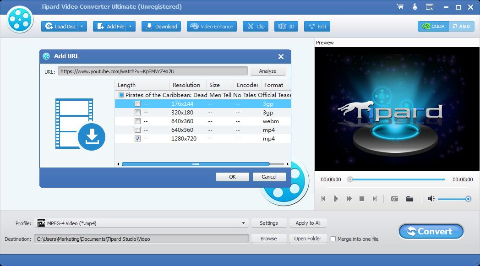This screenshot has width=480, height=266.
Task: Mute audio with speaker icon
Action: (x=431, y=199)
